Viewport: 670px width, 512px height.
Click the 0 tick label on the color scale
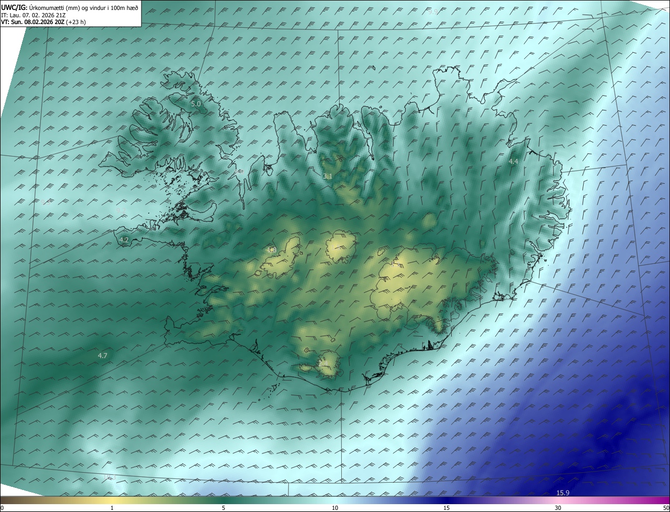pyautogui.click(x=2, y=508)
